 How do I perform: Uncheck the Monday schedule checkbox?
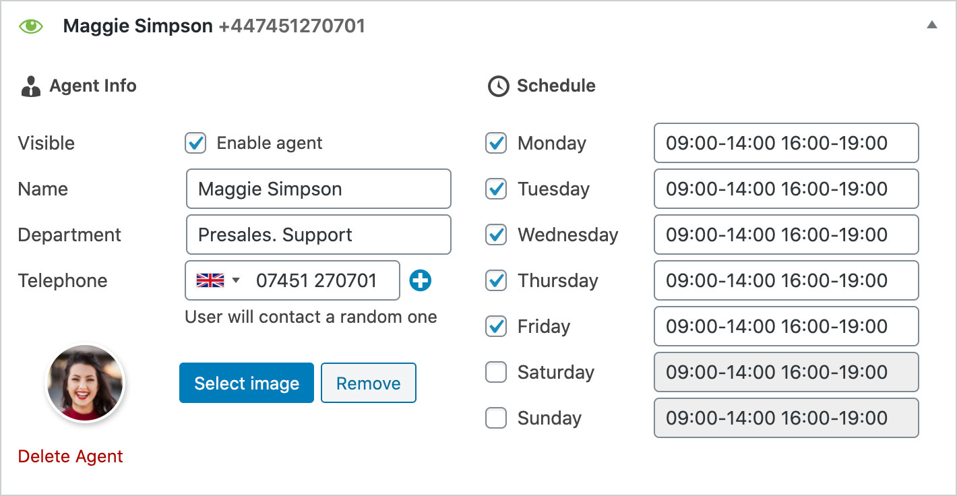[496, 143]
